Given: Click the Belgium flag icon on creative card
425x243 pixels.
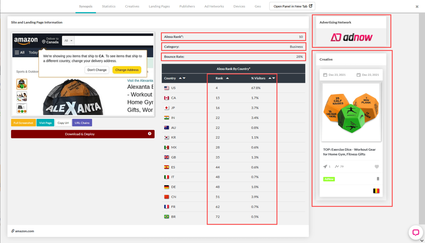Looking at the screenshot, I should coord(376,191).
